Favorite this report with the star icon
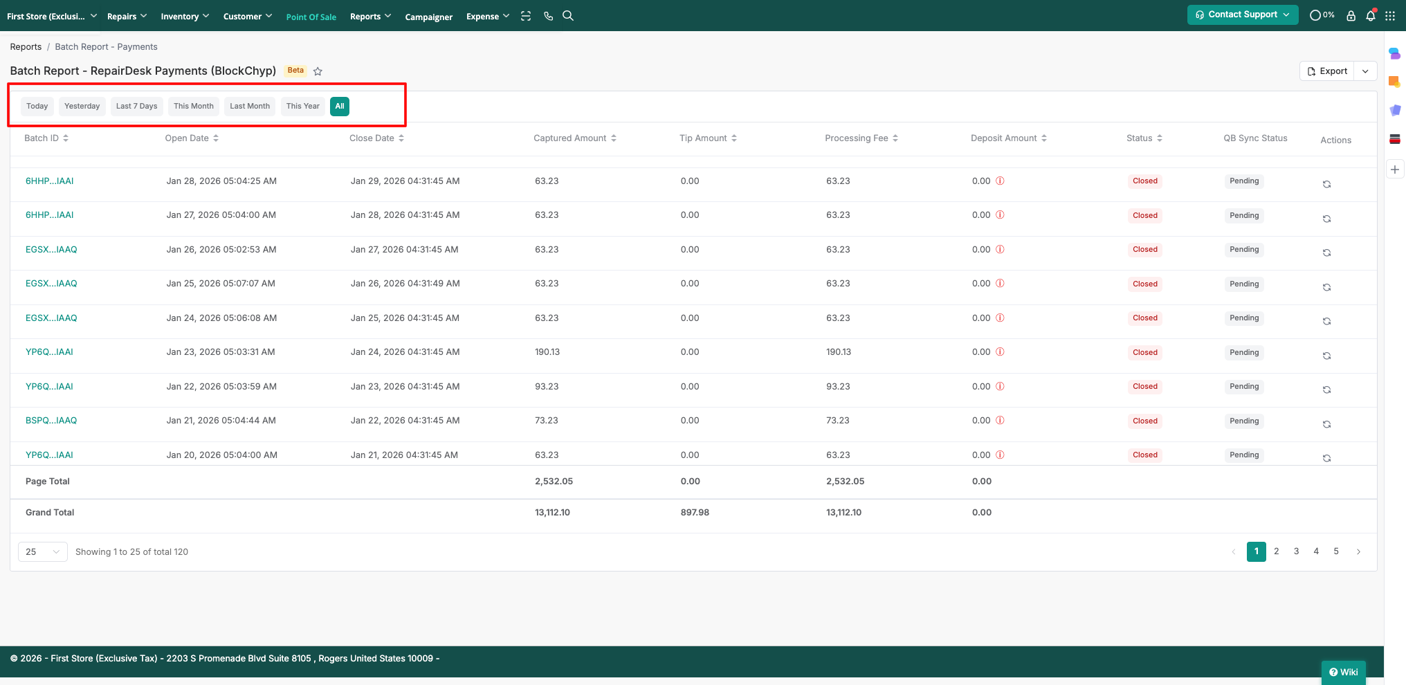 (318, 71)
